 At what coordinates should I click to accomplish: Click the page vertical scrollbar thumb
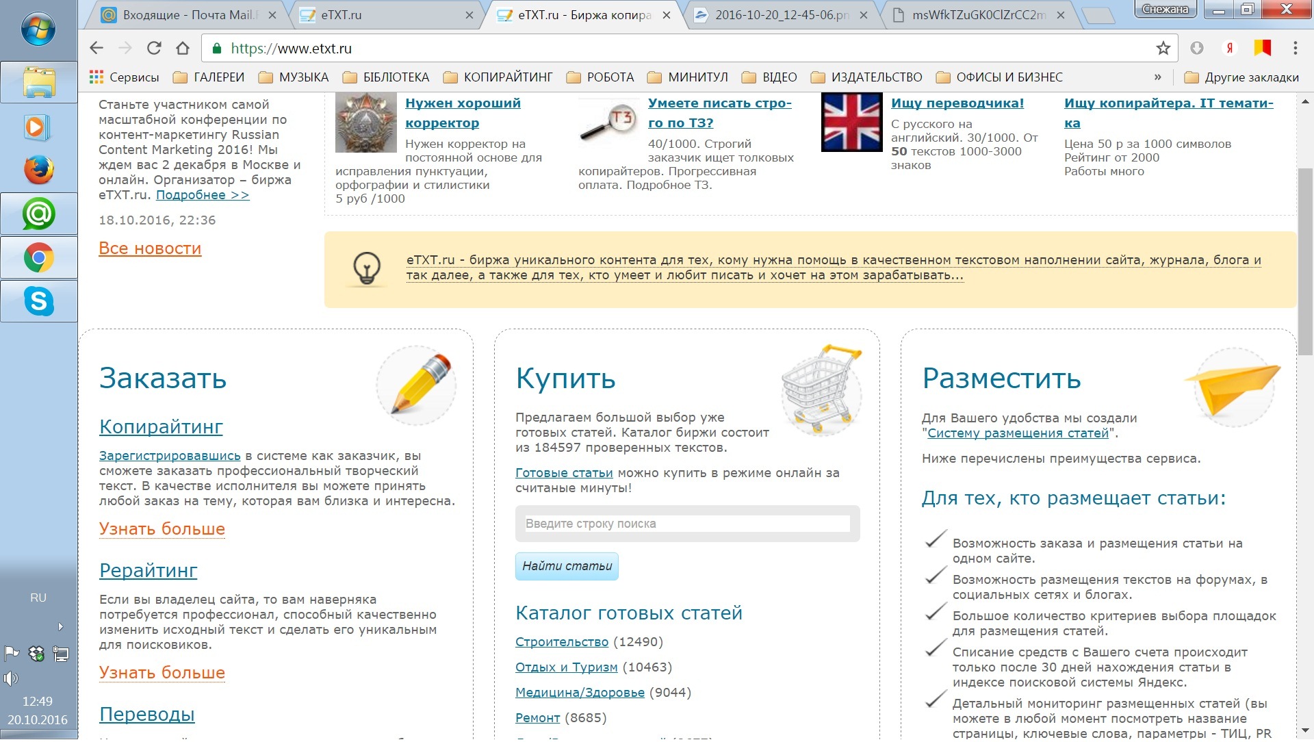(1305, 261)
